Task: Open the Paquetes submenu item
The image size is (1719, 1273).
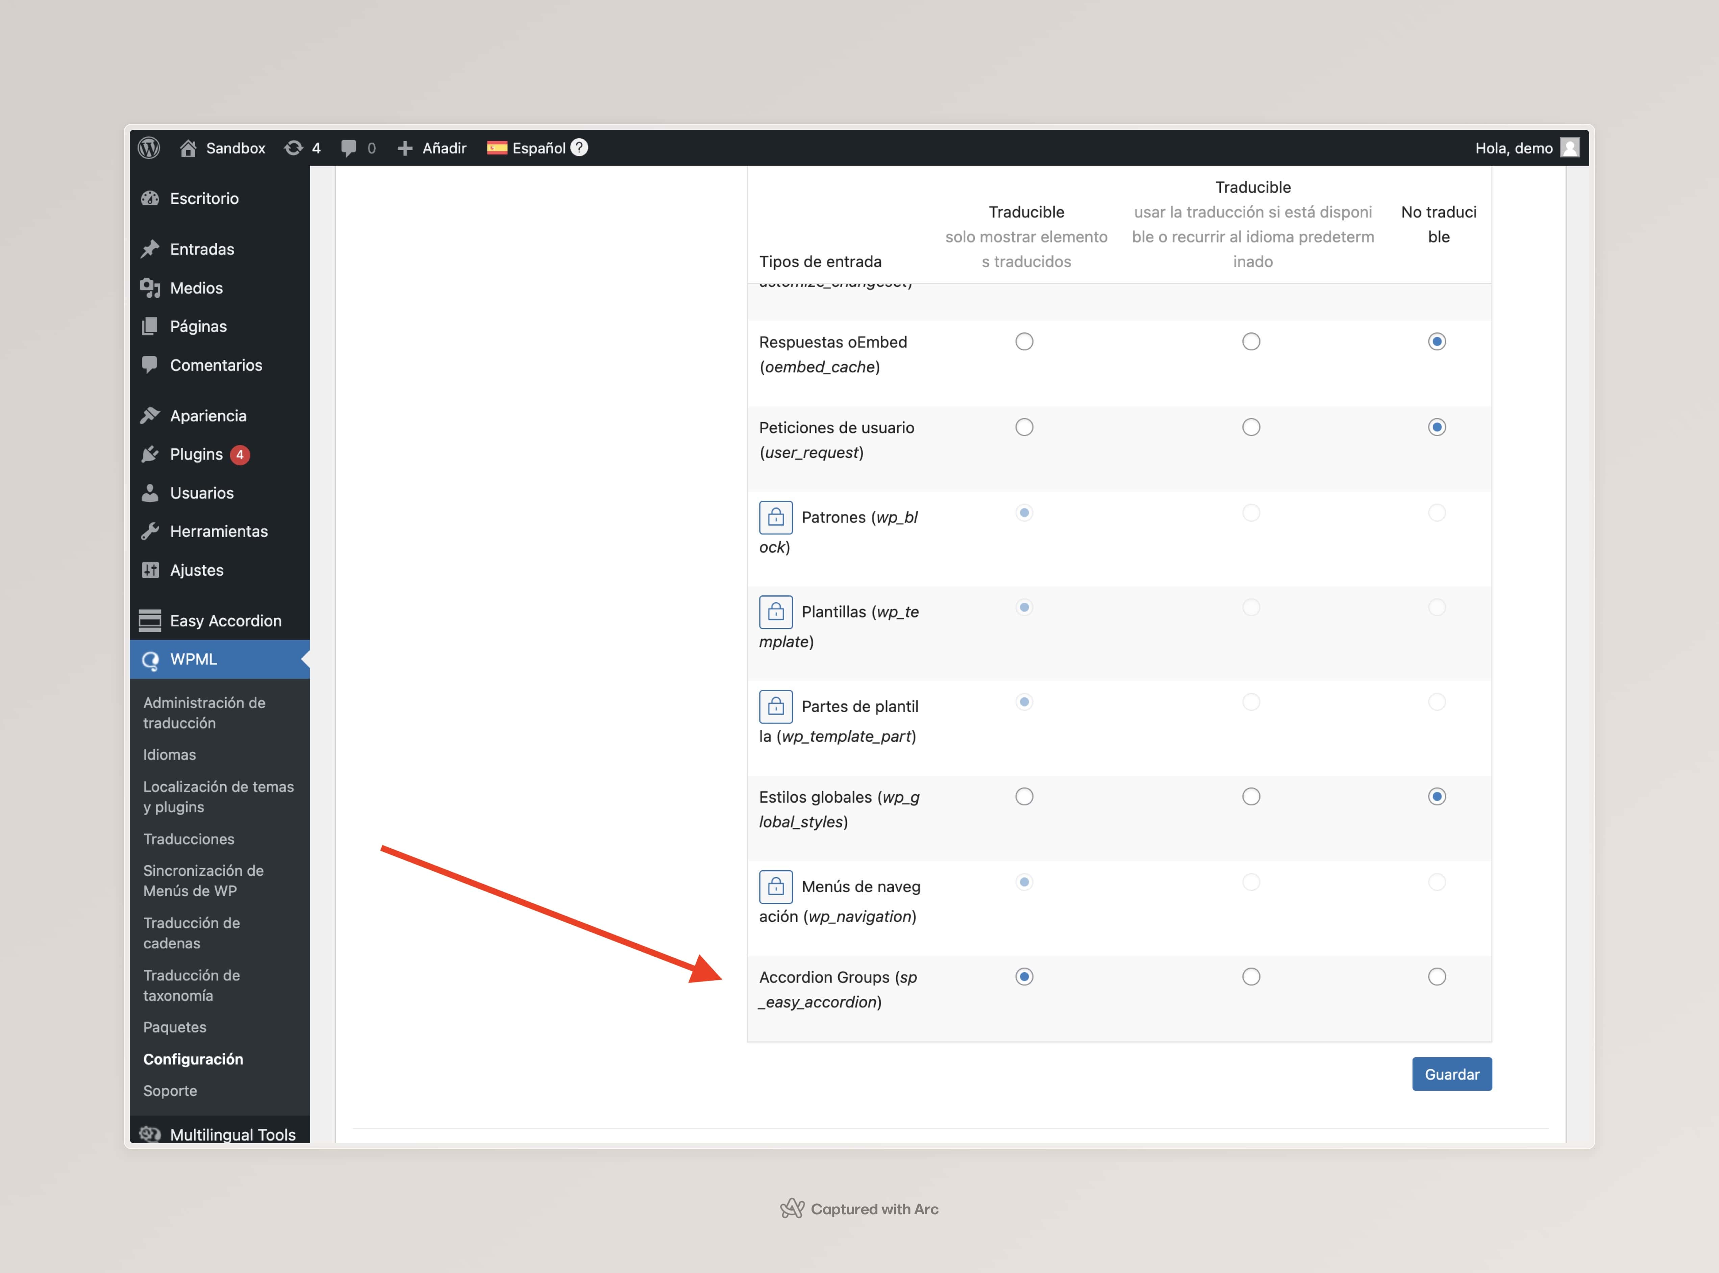Action: 175,1027
